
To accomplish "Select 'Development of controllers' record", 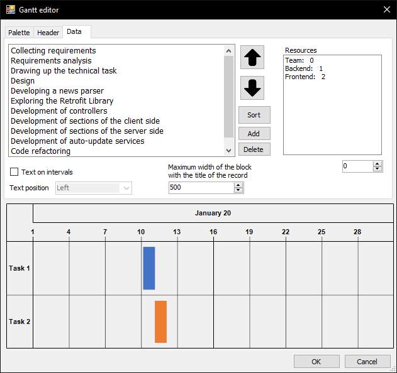I will pyautogui.click(x=116, y=111).
